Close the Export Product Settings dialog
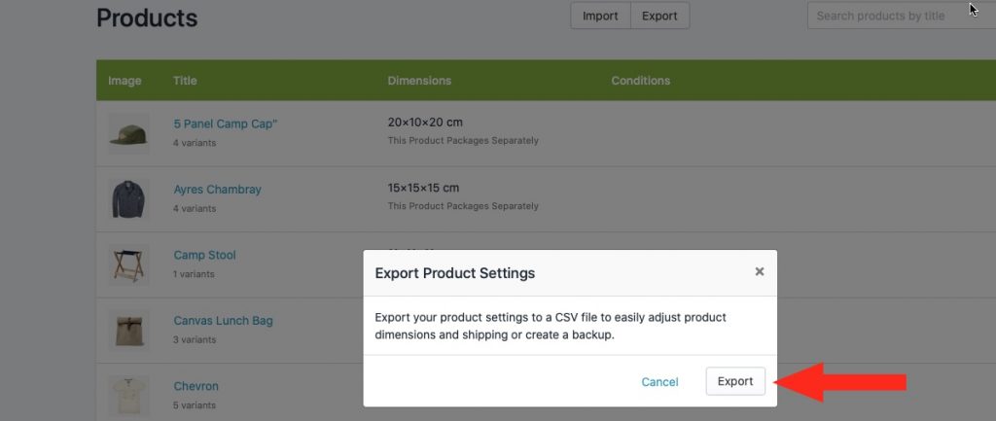The width and height of the screenshot is (996, 421). coord(759,272)
